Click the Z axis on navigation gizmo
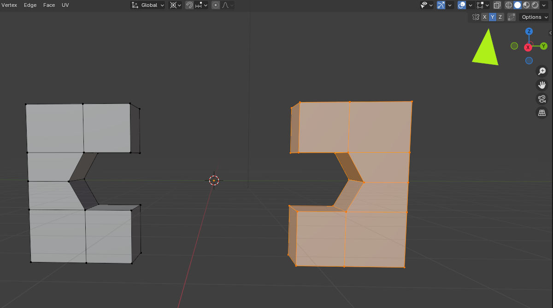This screenshot has width=553, height=308. coord(529,31)
